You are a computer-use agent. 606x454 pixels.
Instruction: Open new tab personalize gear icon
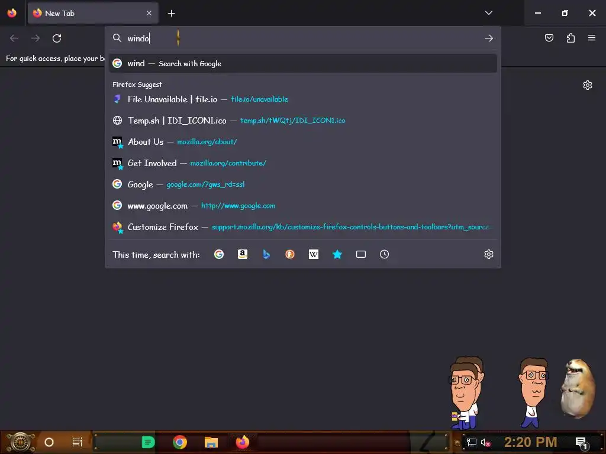coord(588,85)
